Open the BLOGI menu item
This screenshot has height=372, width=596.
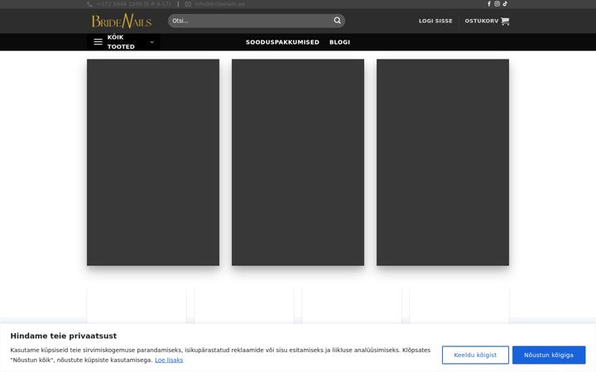(340, 42)
